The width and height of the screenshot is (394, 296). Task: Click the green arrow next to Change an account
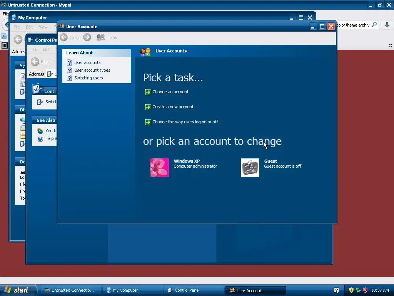coord(148,92)
